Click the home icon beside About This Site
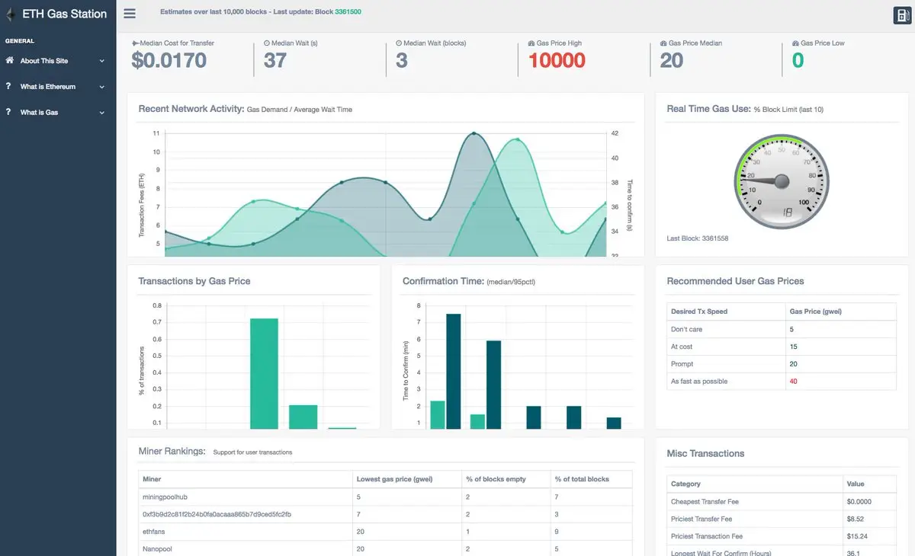 coord(9,61)
